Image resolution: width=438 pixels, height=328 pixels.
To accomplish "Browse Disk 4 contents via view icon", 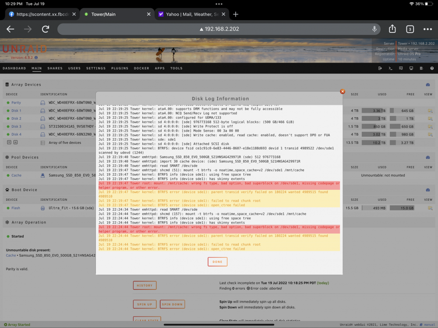I will (x=430, y=134).
